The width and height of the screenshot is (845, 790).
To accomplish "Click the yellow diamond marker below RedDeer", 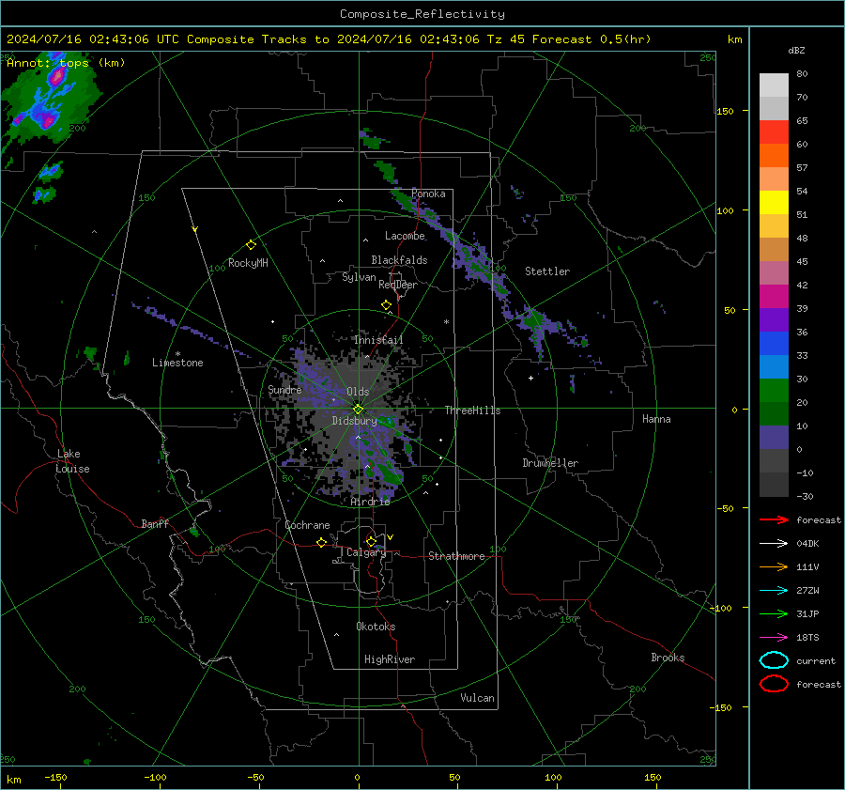I will tap(386, 305).
